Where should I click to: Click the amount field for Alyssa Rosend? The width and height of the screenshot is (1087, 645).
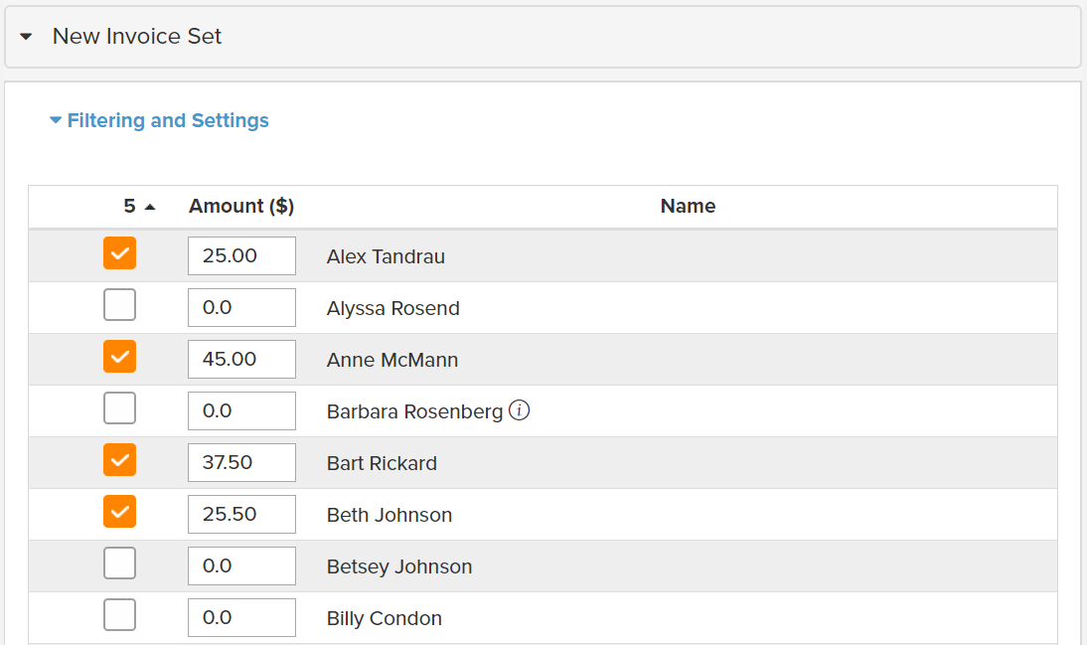[241, 307]
